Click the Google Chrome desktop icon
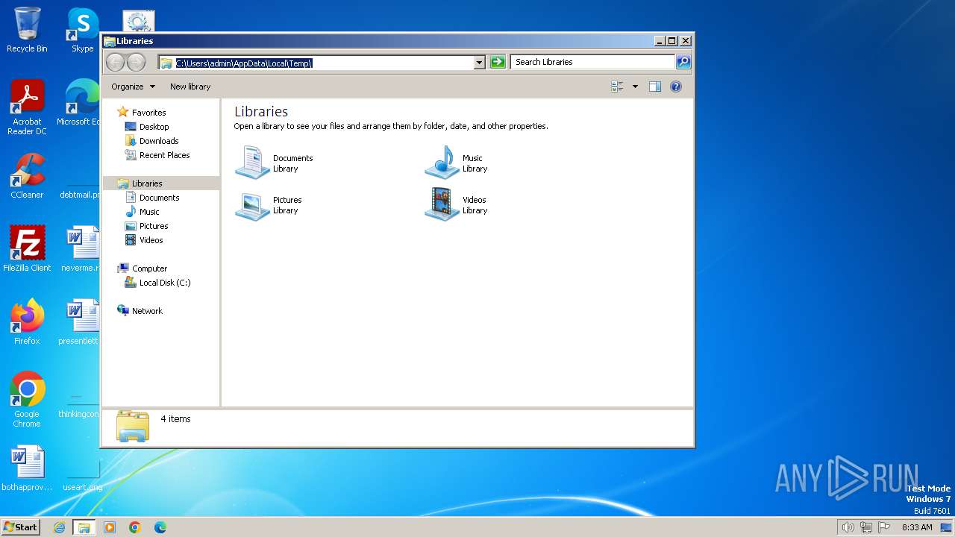Screen dimensions: 955x537 (x=27, y=400)
